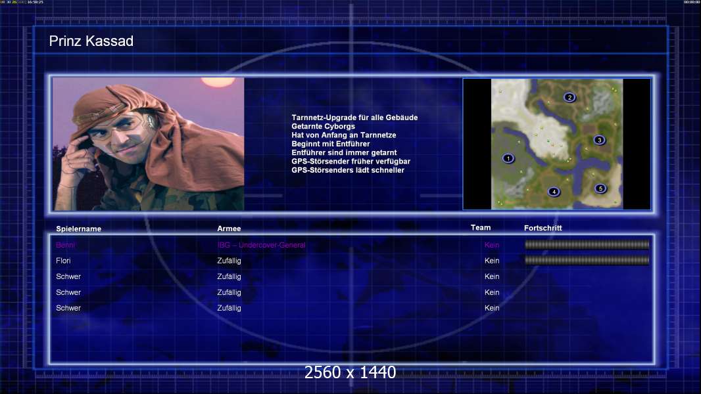Click the Spielername column header

pos(79,229)
